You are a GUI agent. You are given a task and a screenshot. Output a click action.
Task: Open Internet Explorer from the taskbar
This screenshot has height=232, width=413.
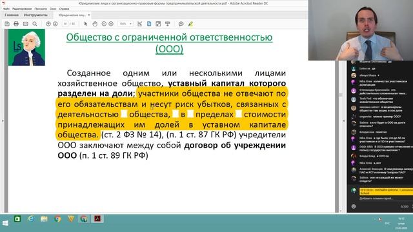click(31, 218)
